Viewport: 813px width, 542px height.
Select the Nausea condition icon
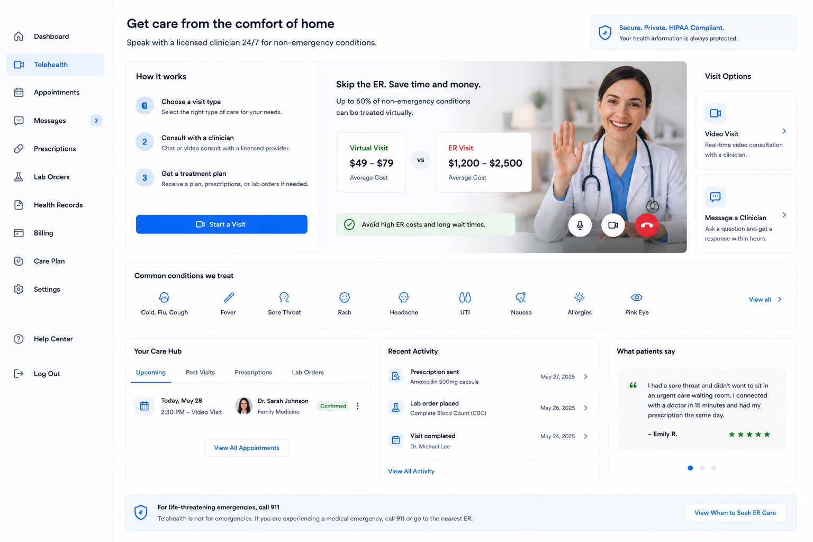pos(521,297)
